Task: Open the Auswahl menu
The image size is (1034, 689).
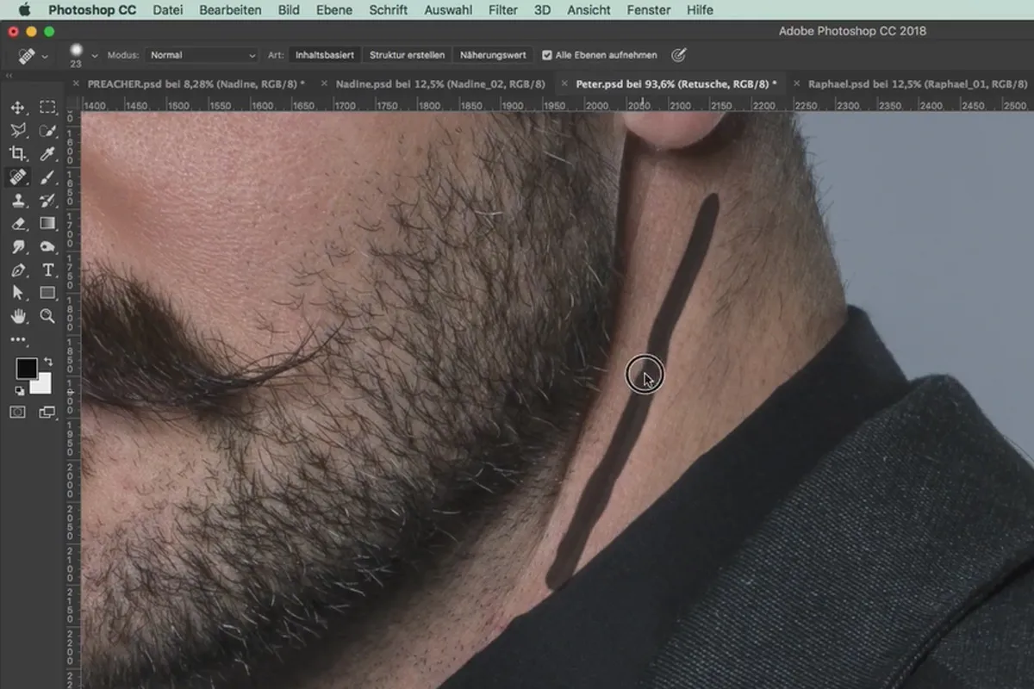Action: pos(448,10)
